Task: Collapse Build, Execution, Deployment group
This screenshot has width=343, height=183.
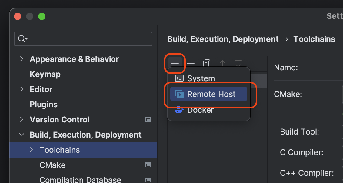Action: pyautogui.click(x=22, y=135)
